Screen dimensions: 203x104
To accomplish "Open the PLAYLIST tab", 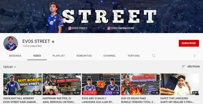I will pos(59,56).
